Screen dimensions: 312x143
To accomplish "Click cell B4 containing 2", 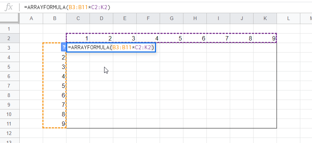I will 54,57.
